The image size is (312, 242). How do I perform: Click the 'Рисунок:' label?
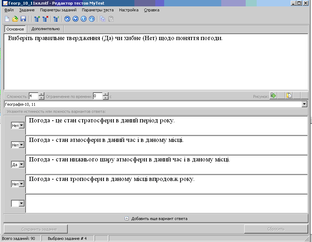261,97
